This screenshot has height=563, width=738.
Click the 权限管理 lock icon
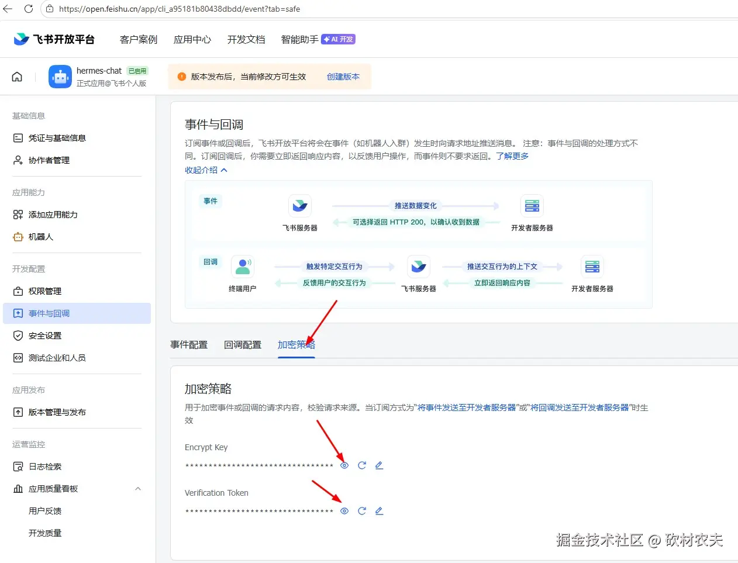pyautogui.click(x=18, y=291)
